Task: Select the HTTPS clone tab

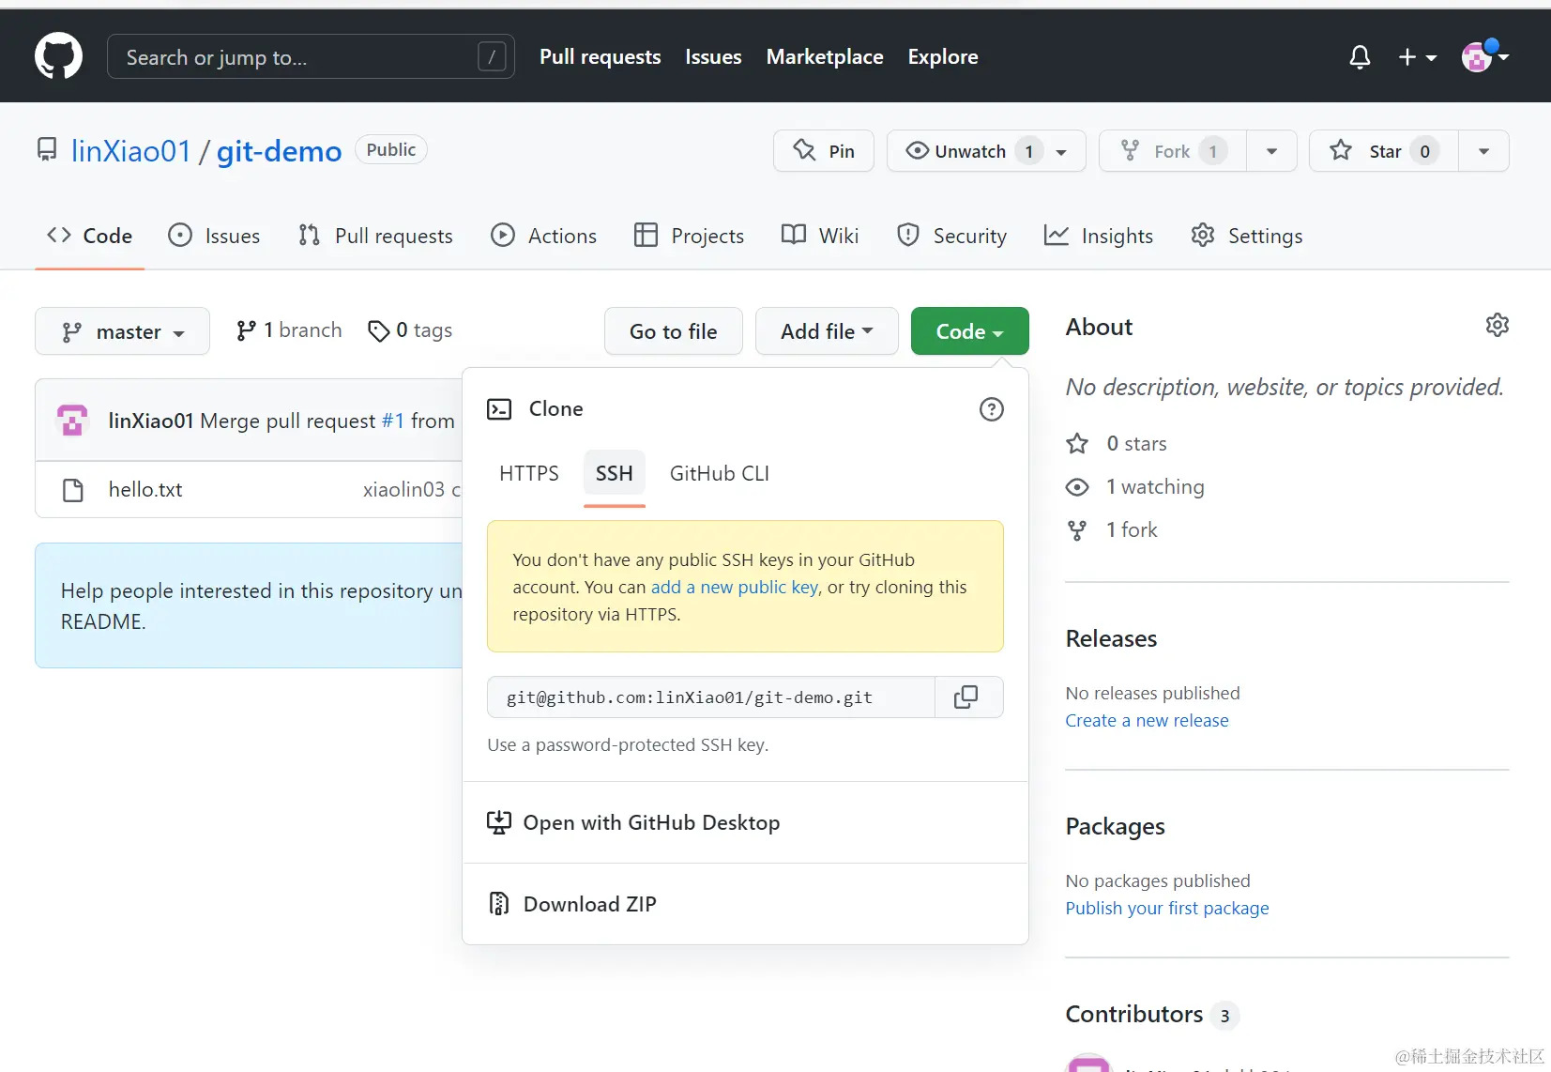Action: coord(529,474)
